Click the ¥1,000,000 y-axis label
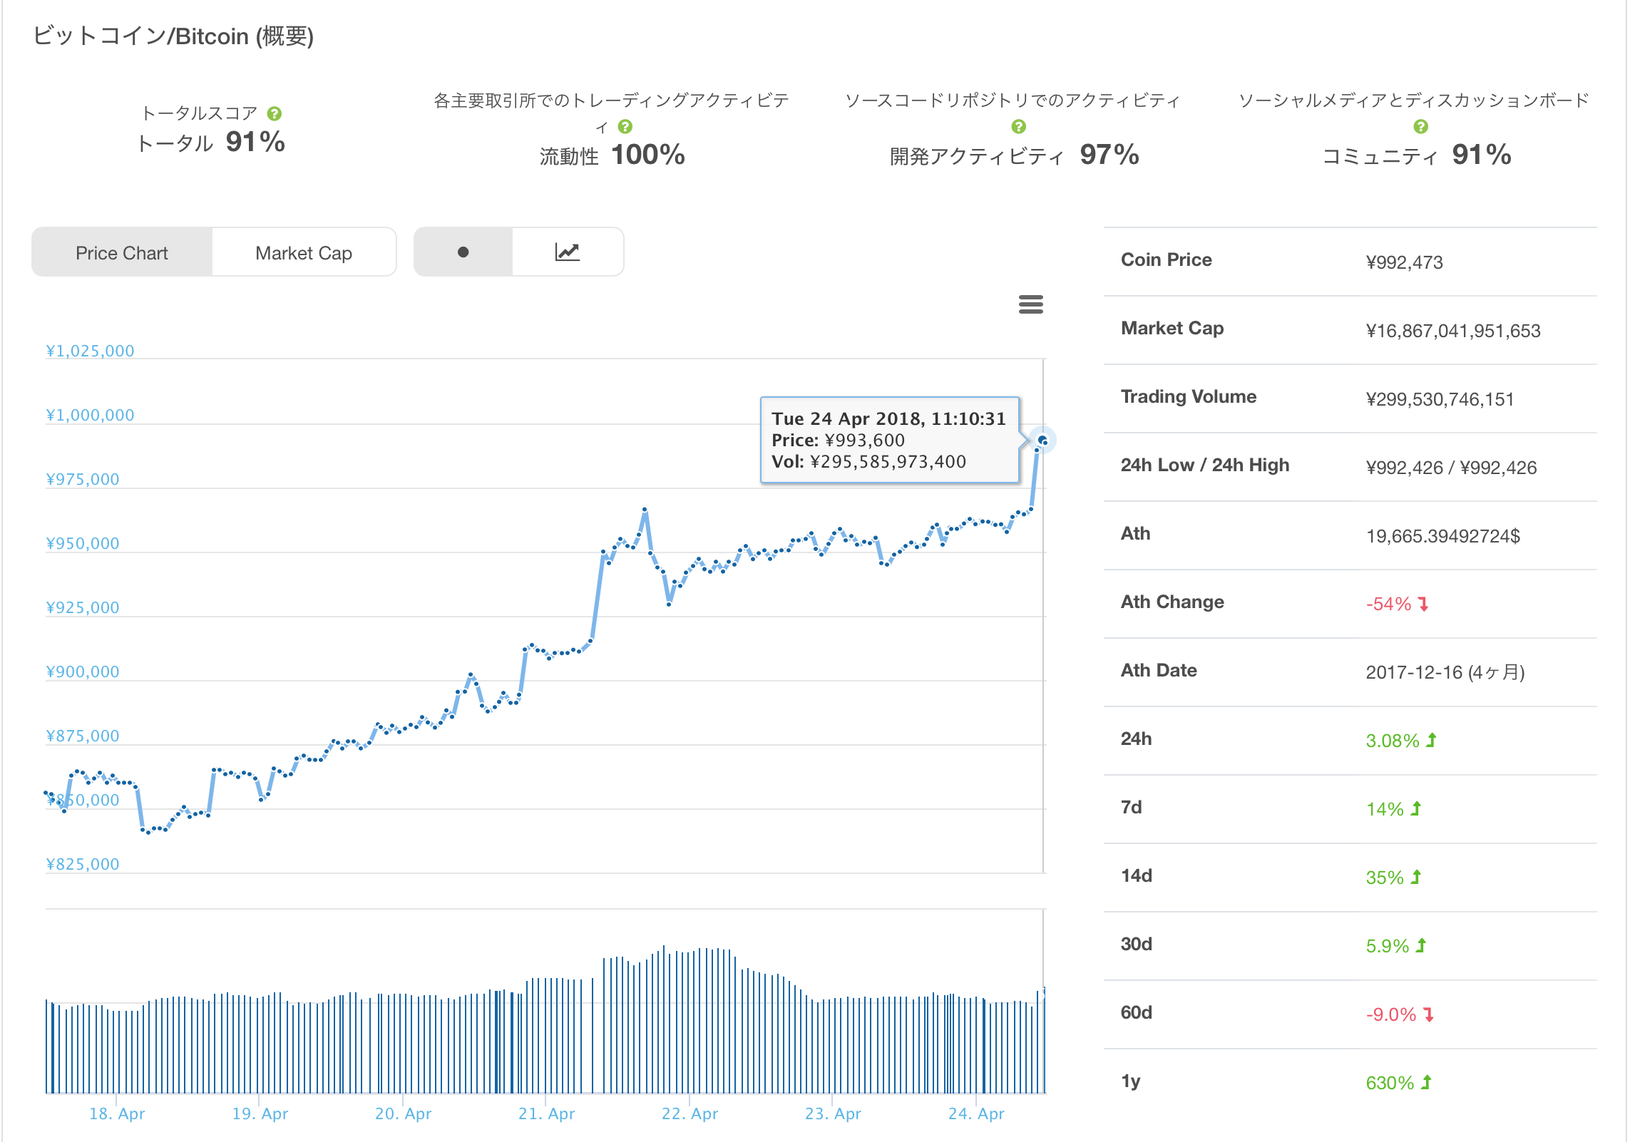This screenshot has height=1142, width=1630. 90,415
